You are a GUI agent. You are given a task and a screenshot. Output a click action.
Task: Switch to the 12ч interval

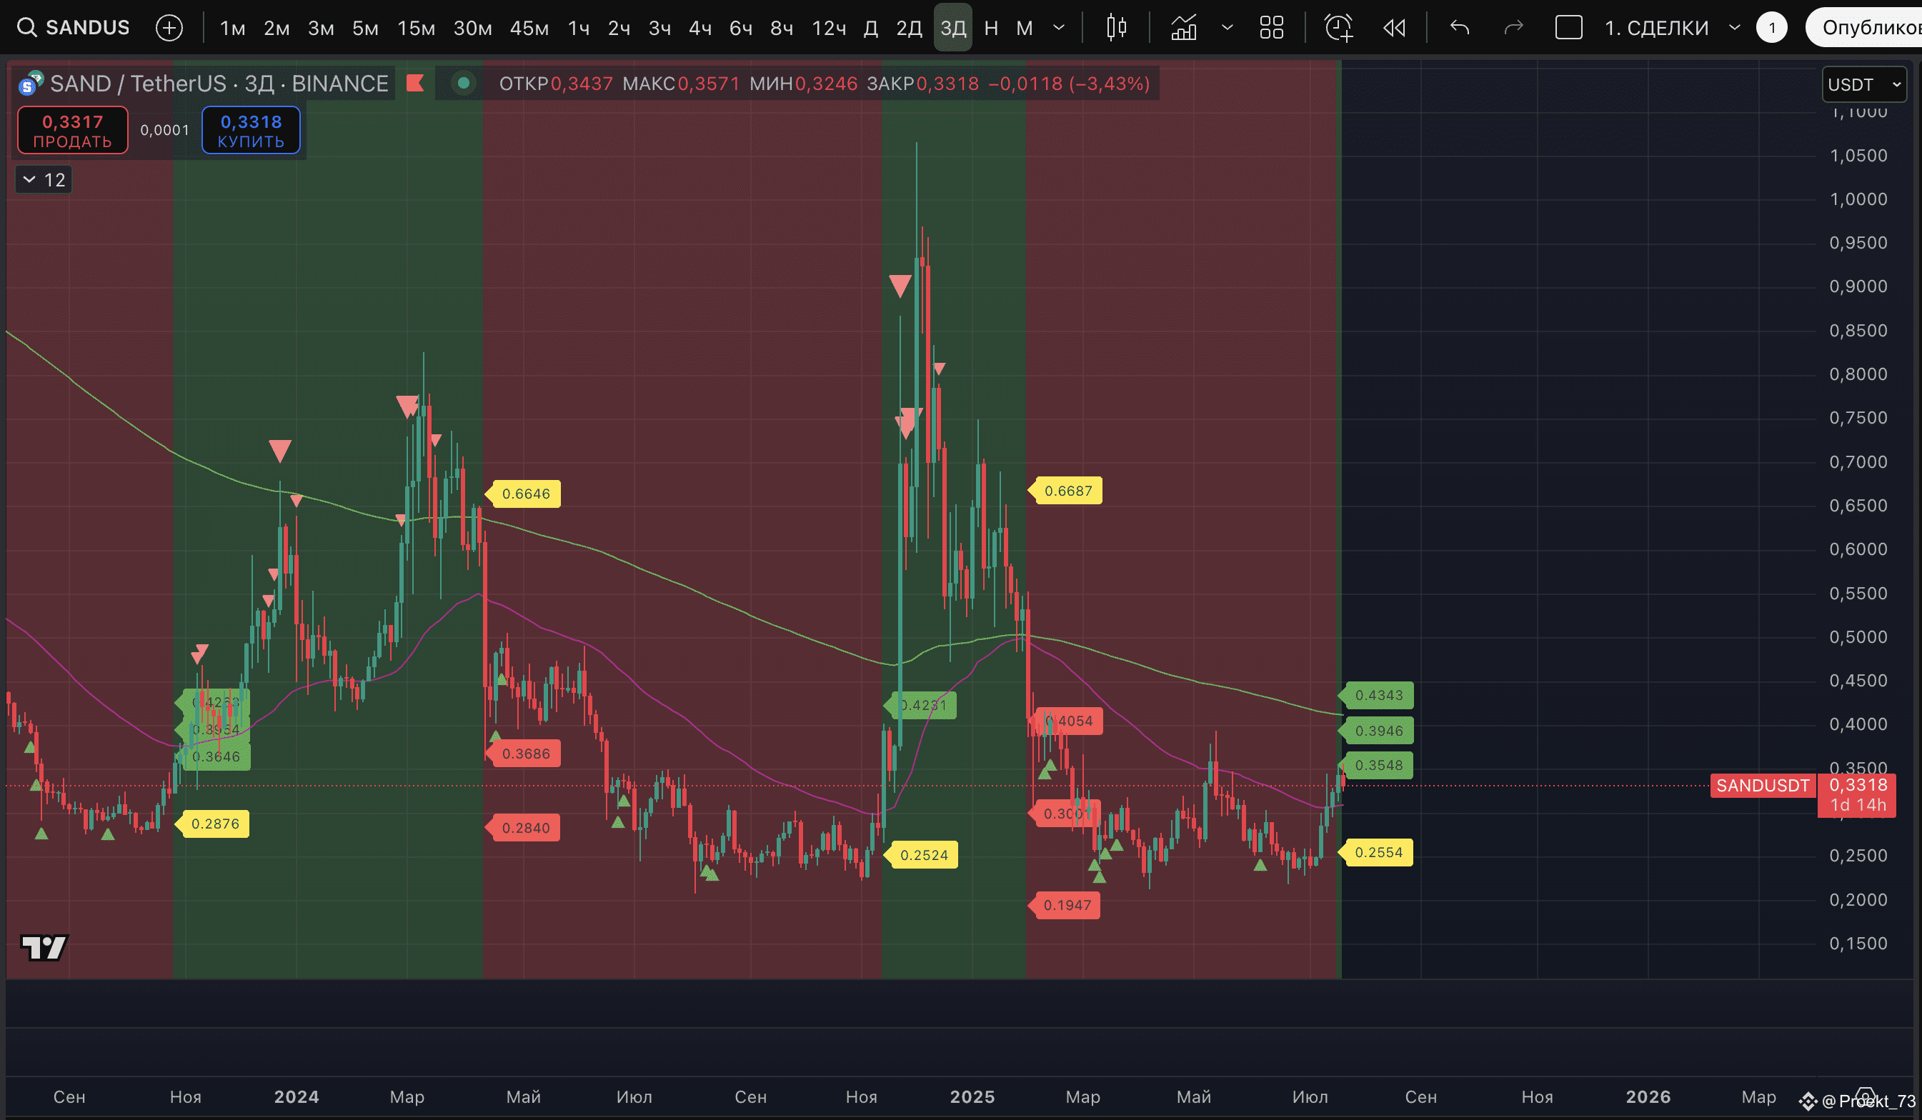pyautogui.click(x=828, y=28)
